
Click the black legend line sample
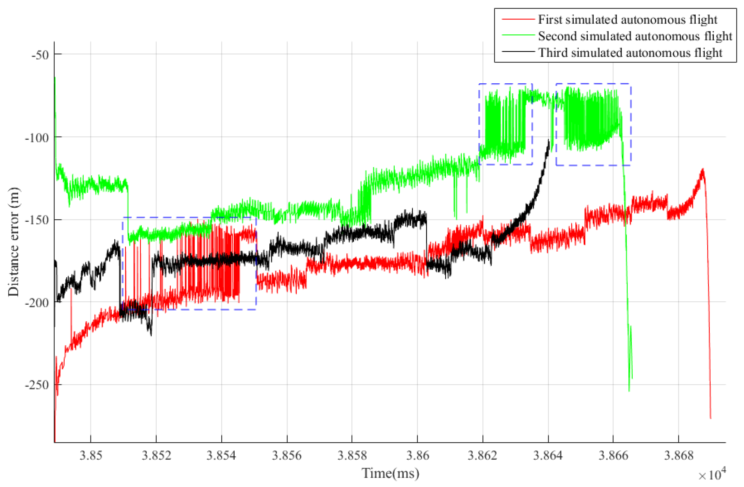click(518, 52)
